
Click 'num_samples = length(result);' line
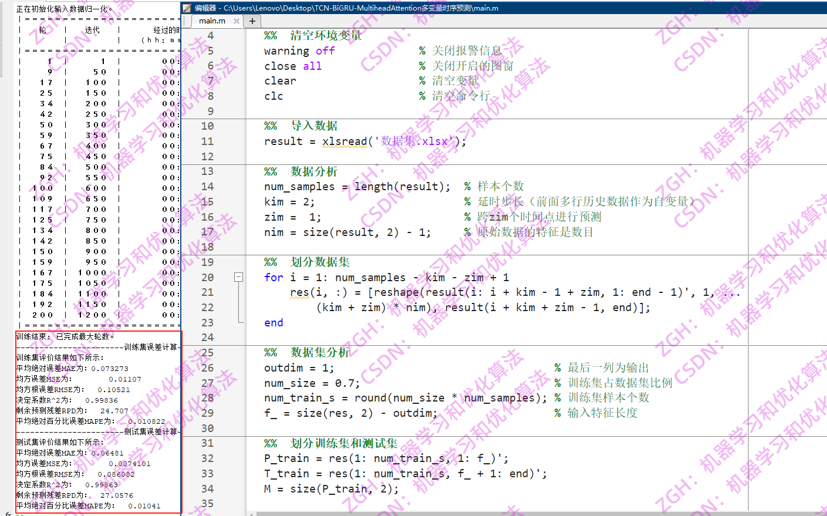point(357,187)
